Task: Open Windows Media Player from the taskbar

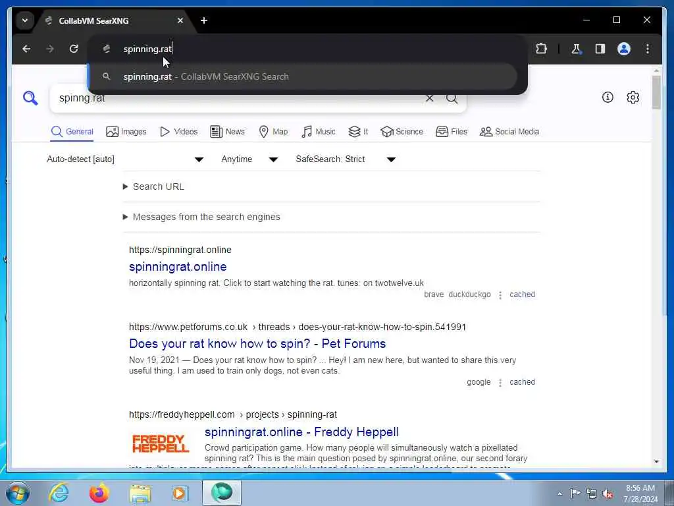Action: [180, 493]
